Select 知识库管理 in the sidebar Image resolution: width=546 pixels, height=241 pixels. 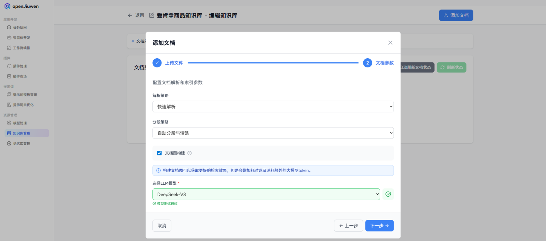coord(27,133)
